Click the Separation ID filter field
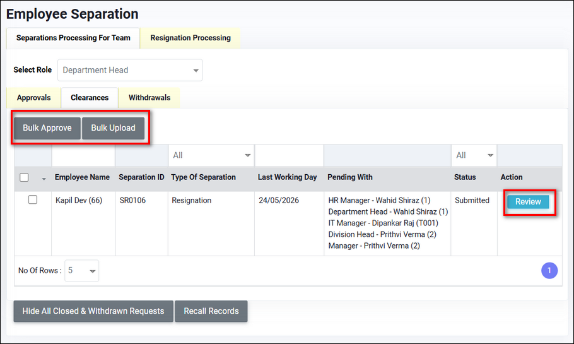 [141, 155]
